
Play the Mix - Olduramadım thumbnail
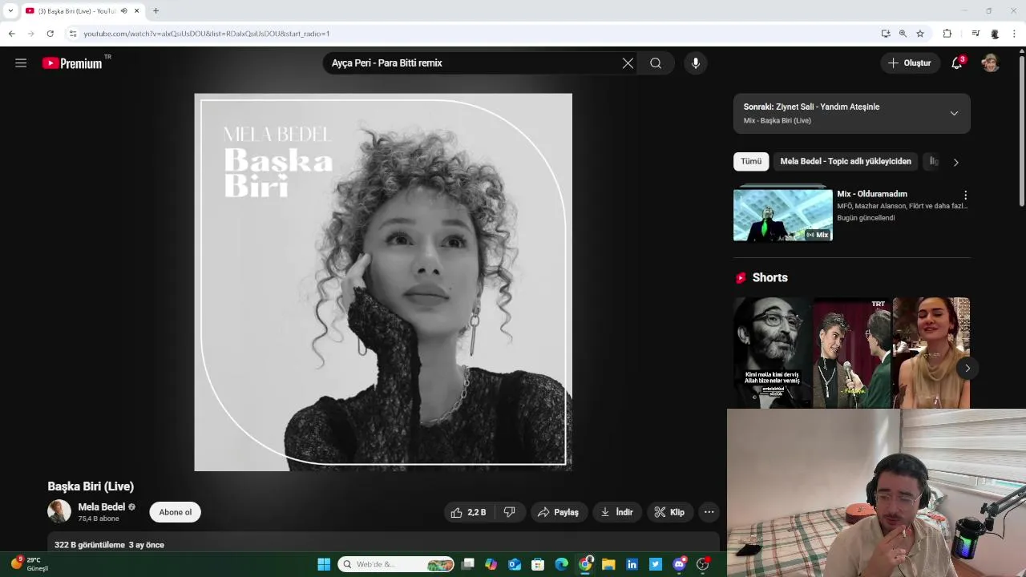pyautogui.click(x=783, y=213)
